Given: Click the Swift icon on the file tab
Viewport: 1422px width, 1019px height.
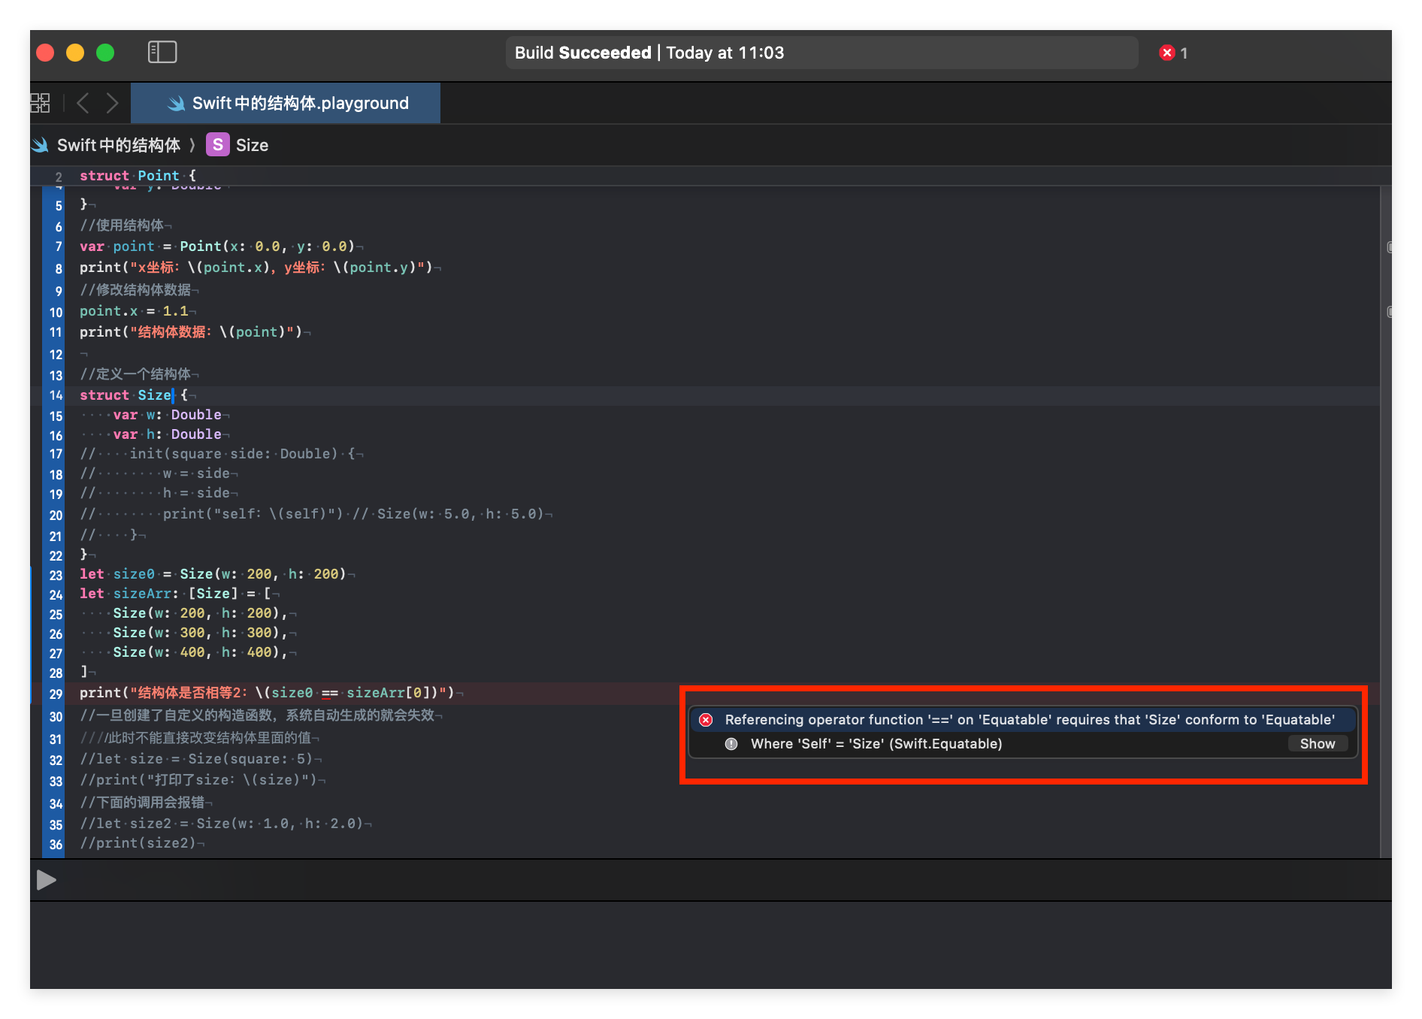Looking at the screenshot, I should [x=176, y=104].
